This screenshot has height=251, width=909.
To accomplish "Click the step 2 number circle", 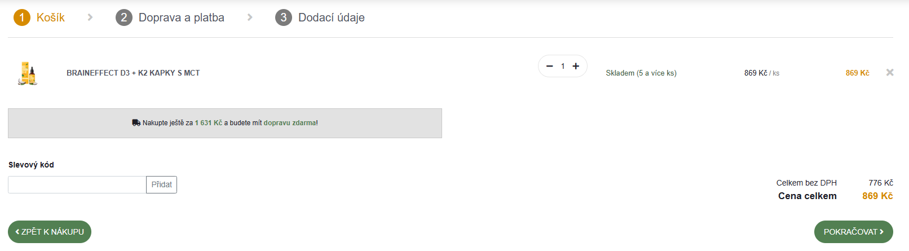I will pos(124,17).
